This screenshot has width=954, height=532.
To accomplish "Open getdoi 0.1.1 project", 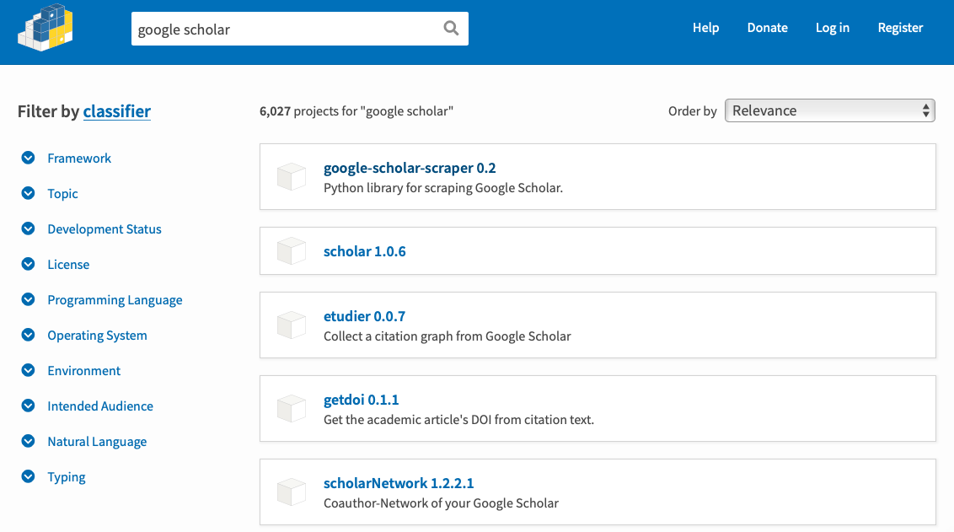I will coord(362,400).
